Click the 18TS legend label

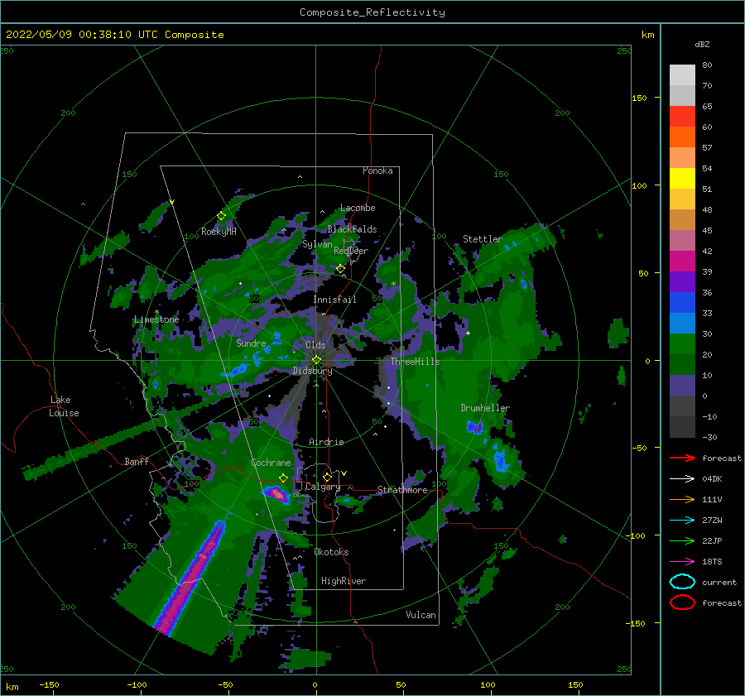pyautogui.click(x=712, y=562)
